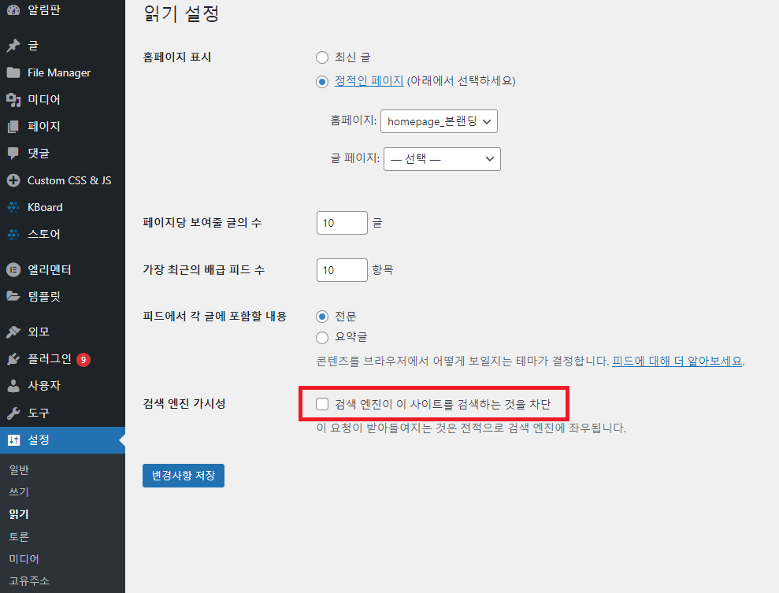Click the Custom CSS & JS plus icon
Image resolution: width=779 pixels, height=593 pixels.
[x=13, y=180]
